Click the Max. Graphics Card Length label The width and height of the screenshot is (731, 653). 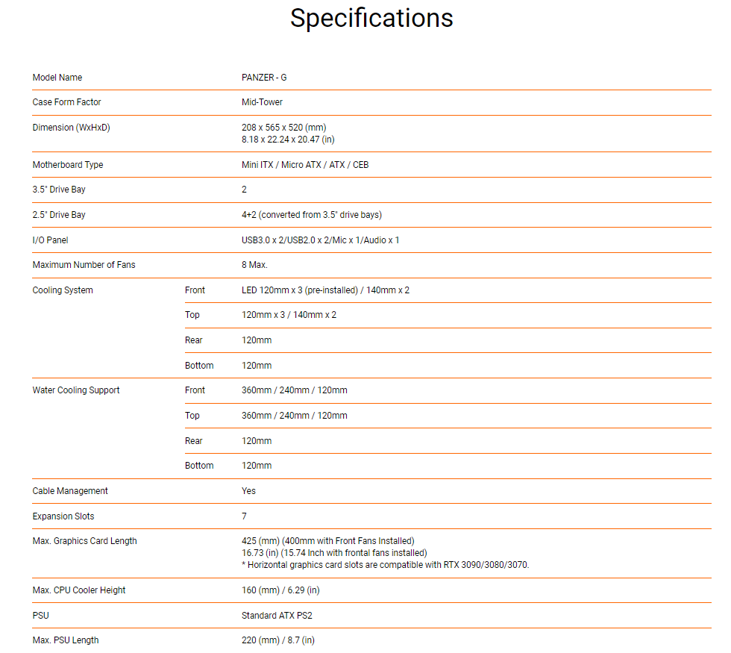click(x=84, y=541)
